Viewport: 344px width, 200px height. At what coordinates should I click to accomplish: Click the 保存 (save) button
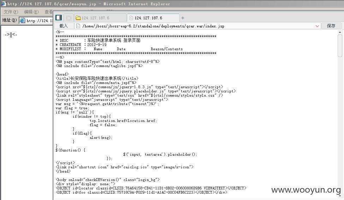coord(331,26)
